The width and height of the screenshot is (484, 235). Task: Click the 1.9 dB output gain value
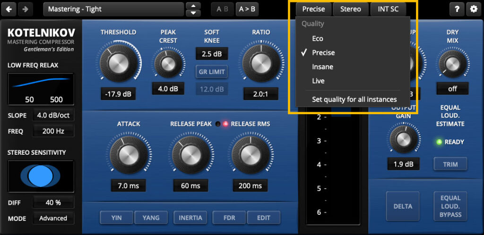[404, 164]
